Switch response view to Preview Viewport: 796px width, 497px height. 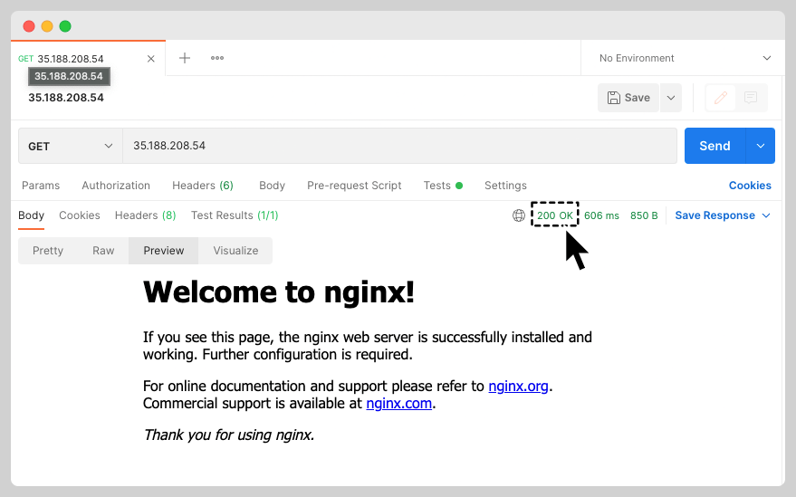coord(164,250)
